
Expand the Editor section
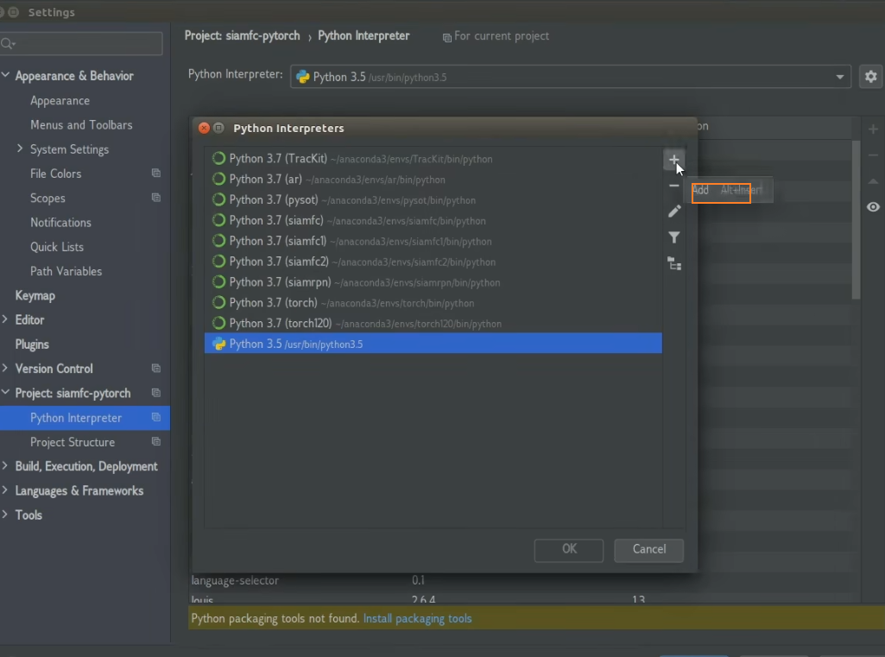(x=5, y=319)
